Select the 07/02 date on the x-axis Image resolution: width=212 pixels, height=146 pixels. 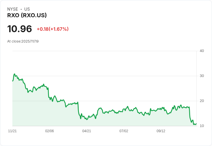pyautogui.click(x=124, y=131)
